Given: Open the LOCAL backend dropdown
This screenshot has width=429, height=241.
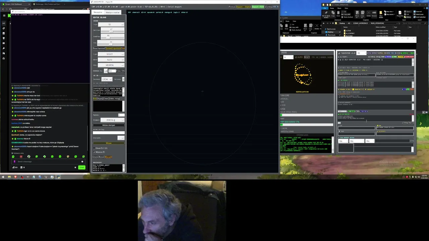Looking at the screenshot, I should [107, 79].
